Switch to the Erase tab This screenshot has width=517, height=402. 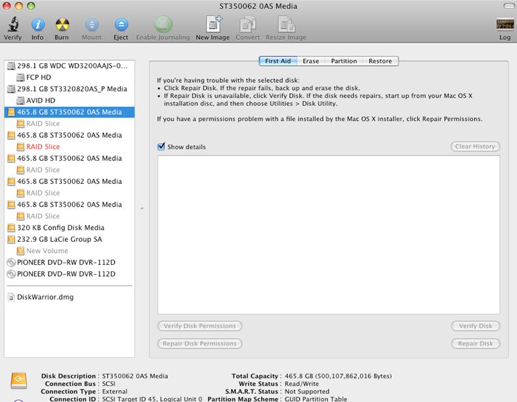point(311,61)
